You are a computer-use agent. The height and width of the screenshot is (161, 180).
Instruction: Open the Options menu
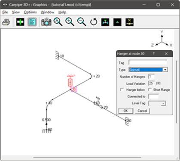point(30,12)
